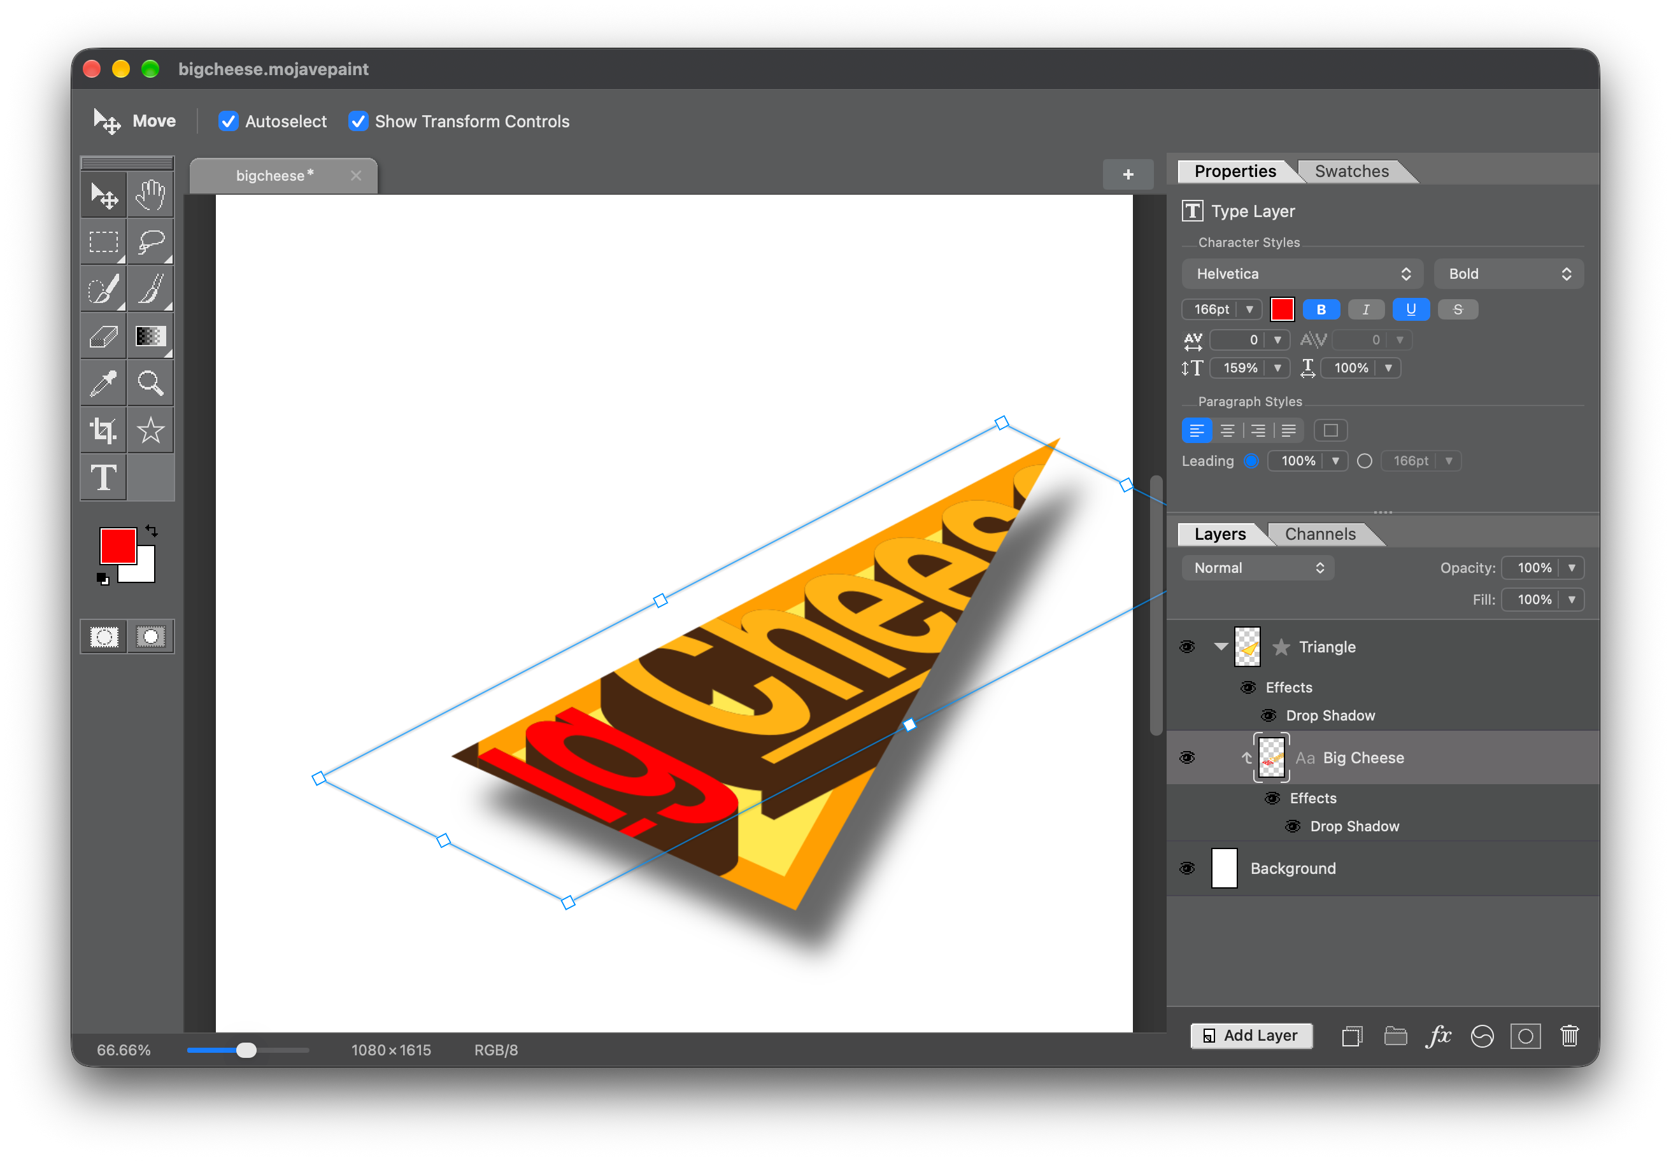
Task: Collapse the Triangle layer effects
Action: (1221, 646)
